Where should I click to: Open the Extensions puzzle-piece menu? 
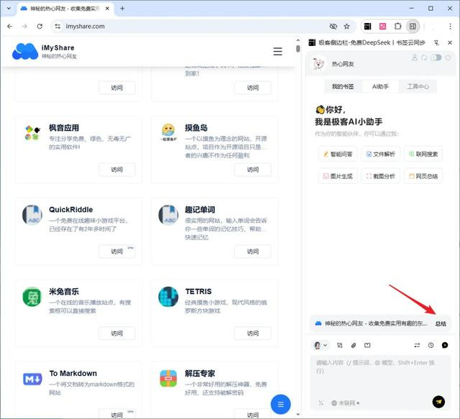pyautogui.click(x=397, y=27)
